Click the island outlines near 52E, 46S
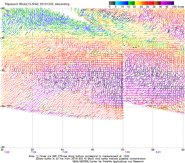 tap(135, 47)
